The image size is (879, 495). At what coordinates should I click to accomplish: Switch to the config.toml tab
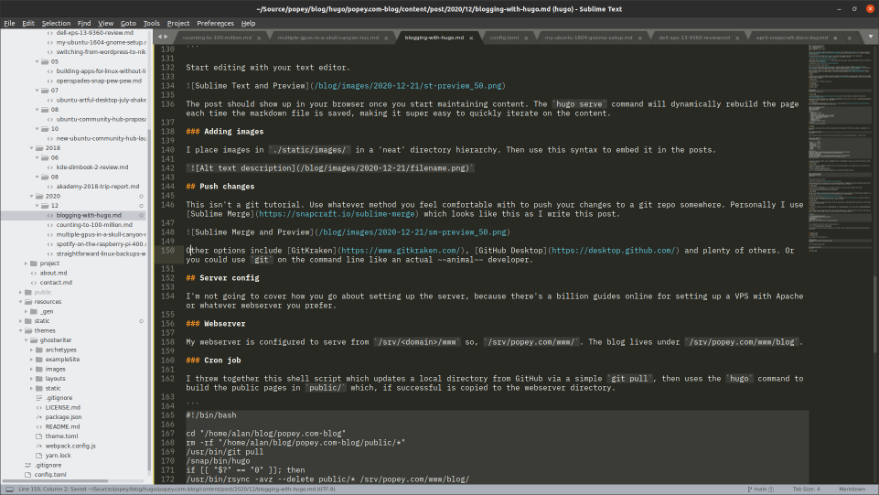tap(504, 38)
